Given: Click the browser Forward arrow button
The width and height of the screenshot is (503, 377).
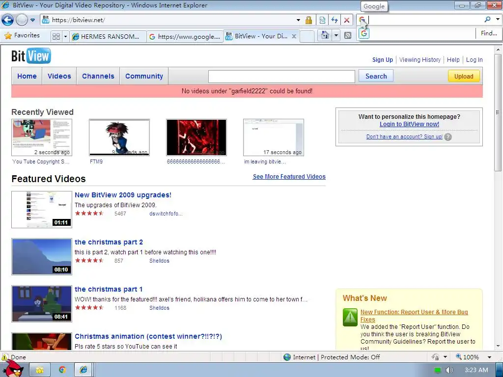Looking at the screenshot, I should click(x=22, y=20).
